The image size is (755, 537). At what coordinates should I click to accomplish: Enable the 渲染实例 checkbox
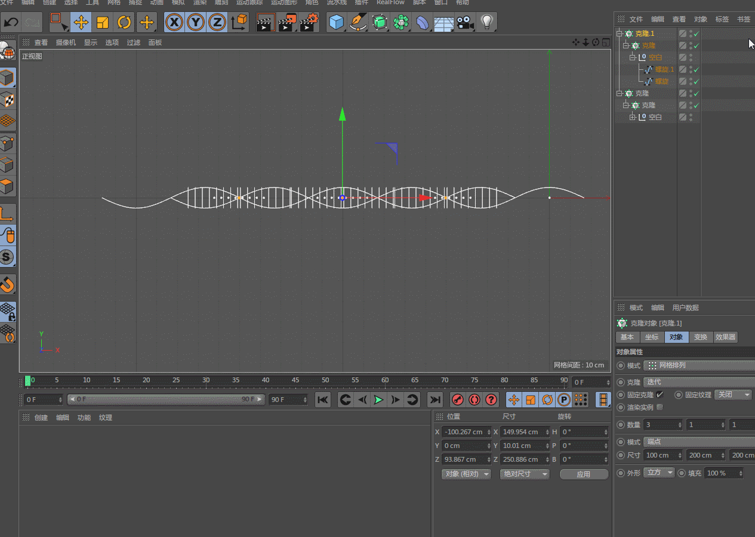click(660, 407)
